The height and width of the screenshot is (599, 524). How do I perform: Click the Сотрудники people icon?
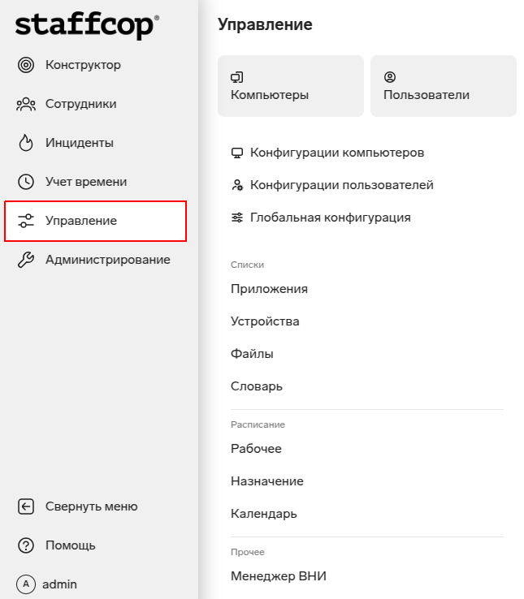[x=26, y=104]
